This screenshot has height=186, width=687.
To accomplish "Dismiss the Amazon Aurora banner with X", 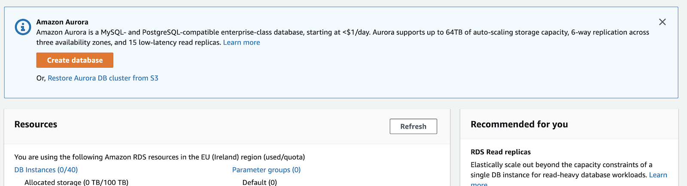I will point(663,22).
